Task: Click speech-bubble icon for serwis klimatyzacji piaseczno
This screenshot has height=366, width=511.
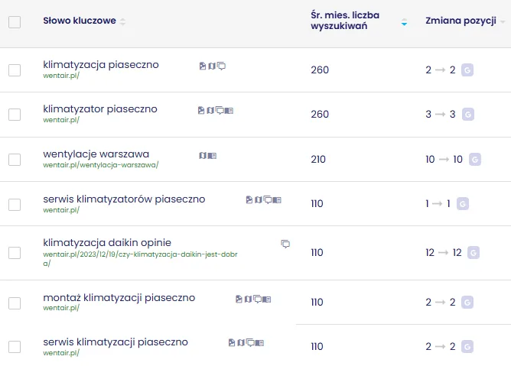Action: pos(250,342)
